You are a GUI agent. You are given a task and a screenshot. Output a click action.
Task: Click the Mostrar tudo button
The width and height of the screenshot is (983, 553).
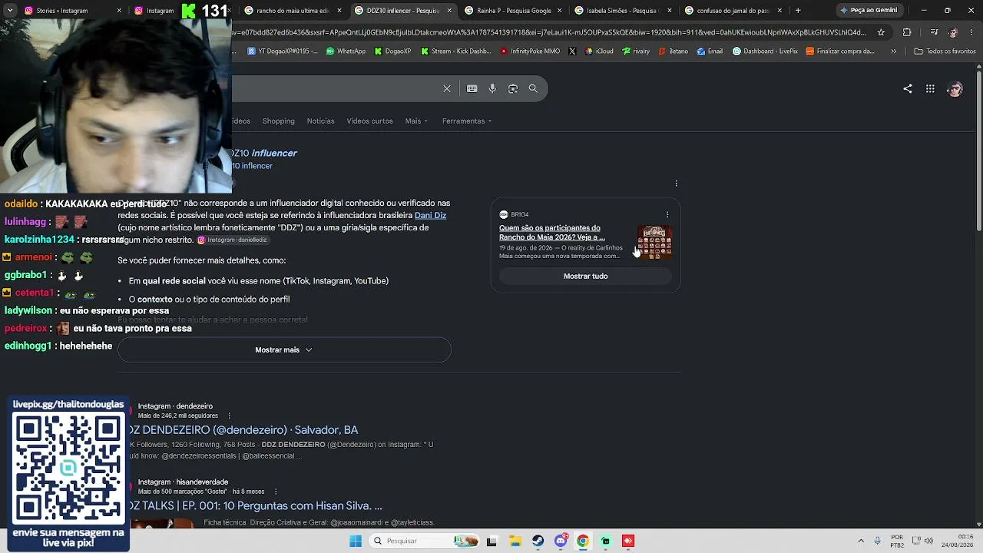585,276
